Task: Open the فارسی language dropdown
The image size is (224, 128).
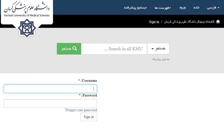Action: [x=213, y=7]
